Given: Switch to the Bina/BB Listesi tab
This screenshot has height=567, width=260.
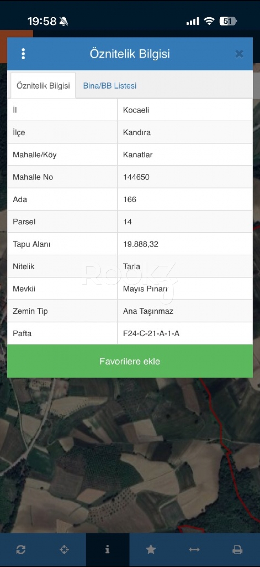Looking at the screenshot, I should pos(110,86).
